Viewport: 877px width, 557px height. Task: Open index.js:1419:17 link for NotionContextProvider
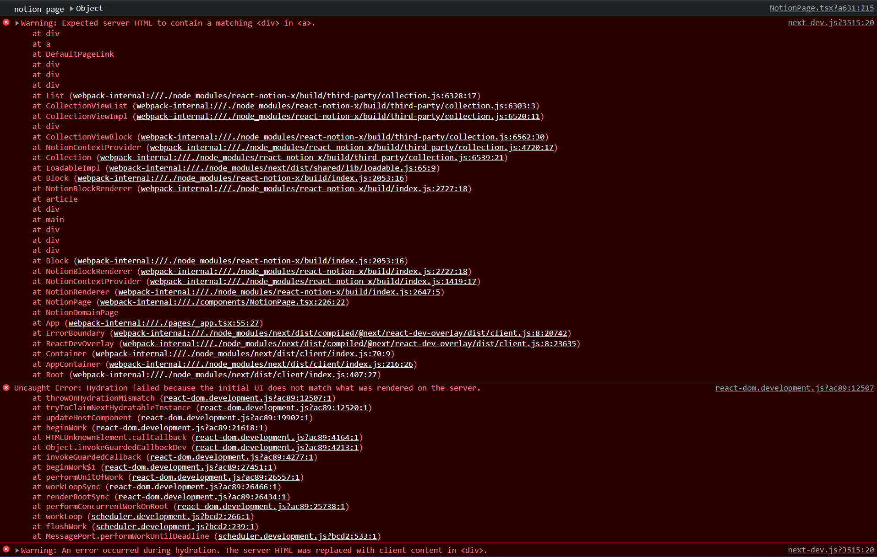tap(313, 281)
